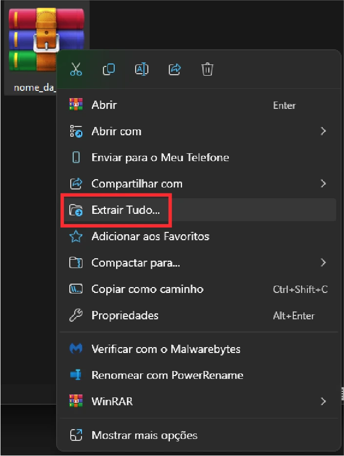344x456 pixels.
Task: Click the PowerRename icon
Action: [76, 375]
